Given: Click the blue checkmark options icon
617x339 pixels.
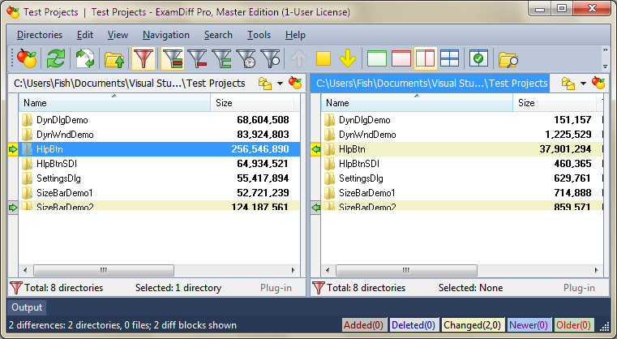Looking at the screenshot, I should (478, 58).
